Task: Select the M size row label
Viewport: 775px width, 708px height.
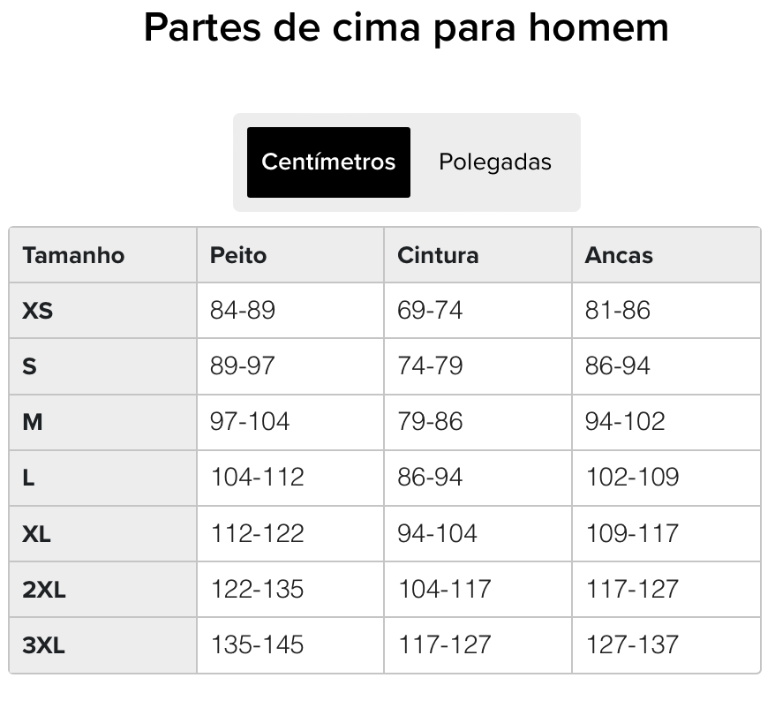Action: (33, 422)
